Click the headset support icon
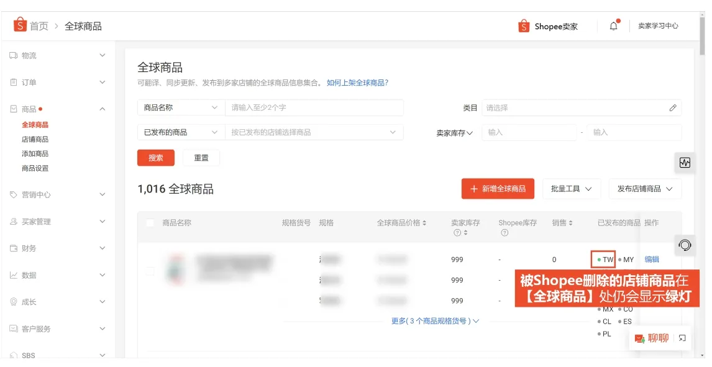This screenshot has height=367, width=712. point(685,245)
